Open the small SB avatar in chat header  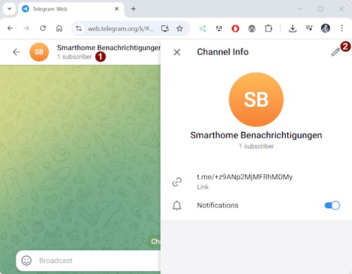[x=39, y=52]
